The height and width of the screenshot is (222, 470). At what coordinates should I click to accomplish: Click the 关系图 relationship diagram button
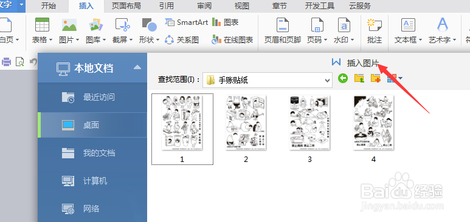tap(182, 40)
